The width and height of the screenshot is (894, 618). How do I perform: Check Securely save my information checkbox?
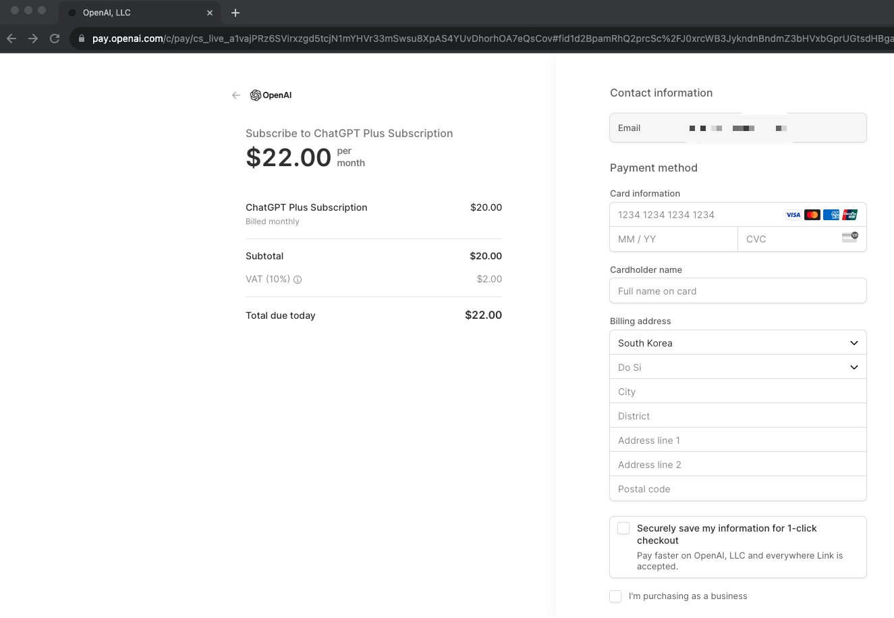(x=623, y=528)
